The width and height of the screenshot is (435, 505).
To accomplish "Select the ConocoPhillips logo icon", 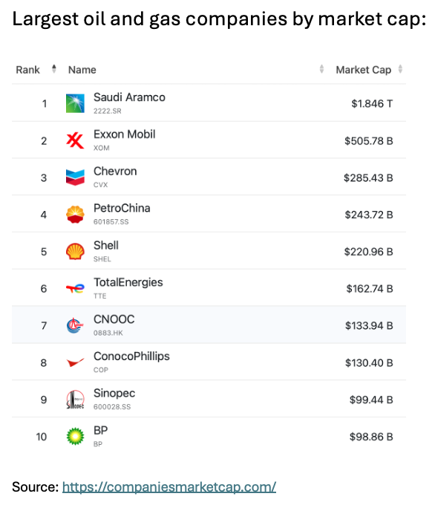I will tap(75, 362).
